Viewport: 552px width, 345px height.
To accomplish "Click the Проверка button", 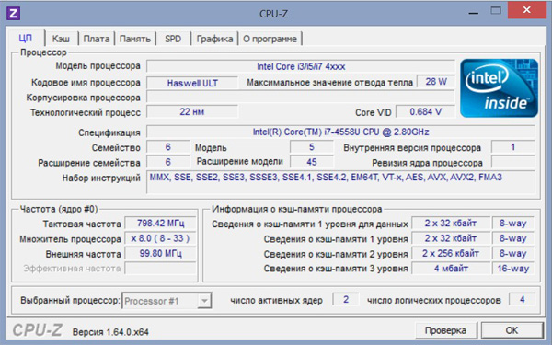I will pos(445,330).
